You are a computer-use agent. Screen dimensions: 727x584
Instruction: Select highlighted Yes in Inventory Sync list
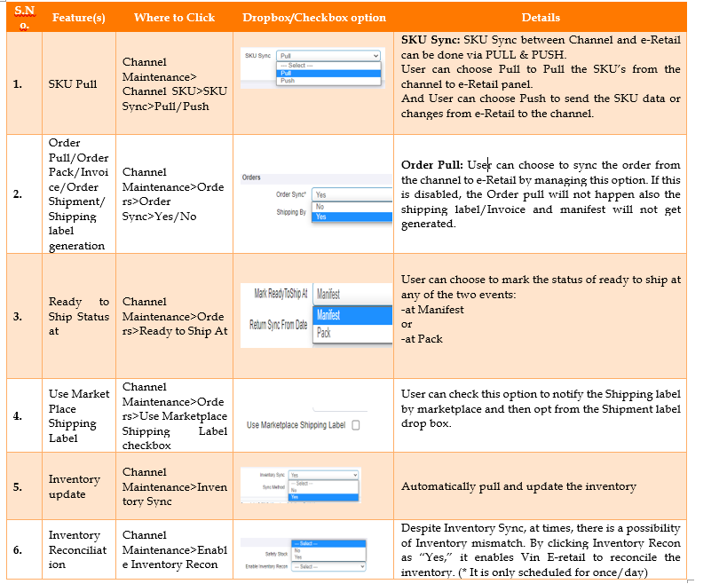324,497
